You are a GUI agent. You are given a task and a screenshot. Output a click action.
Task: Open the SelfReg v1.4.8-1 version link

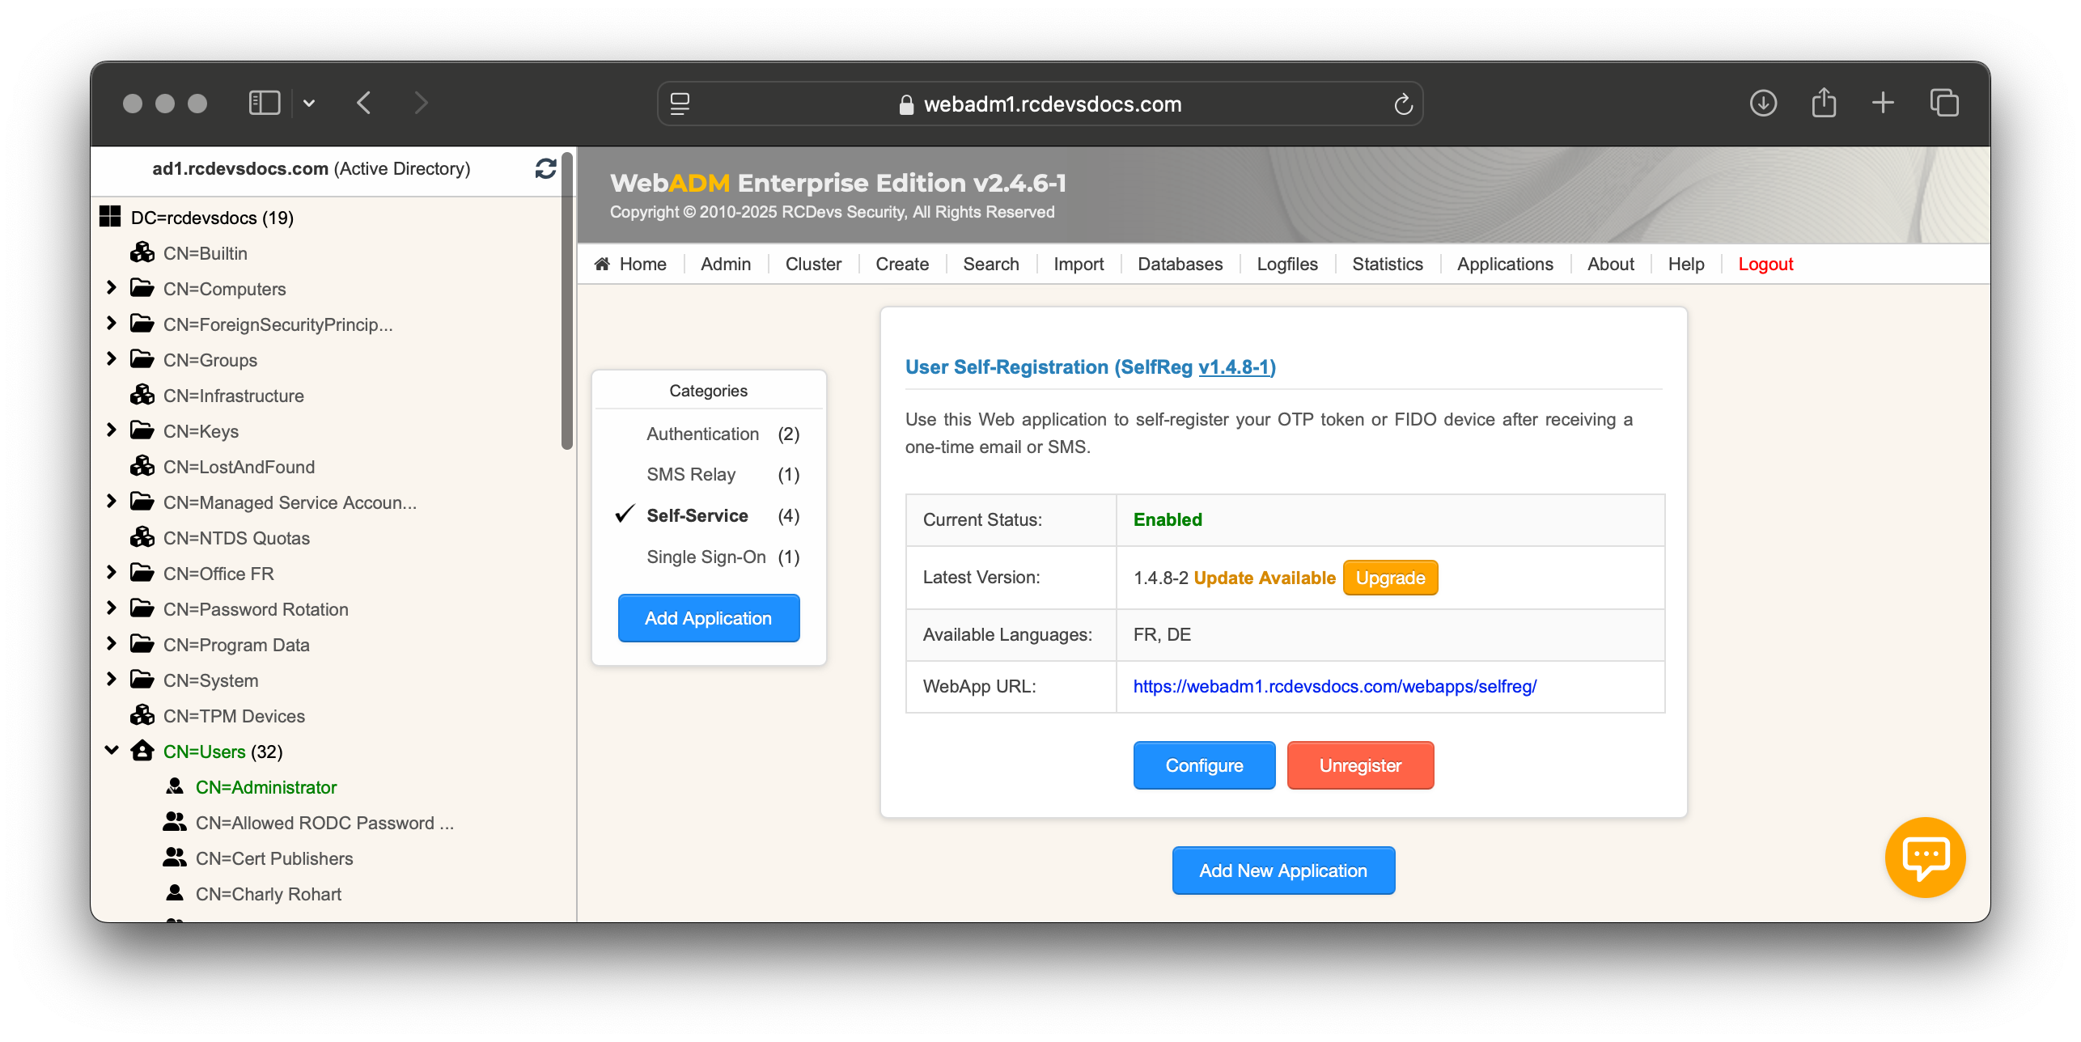pos(1234,366)
